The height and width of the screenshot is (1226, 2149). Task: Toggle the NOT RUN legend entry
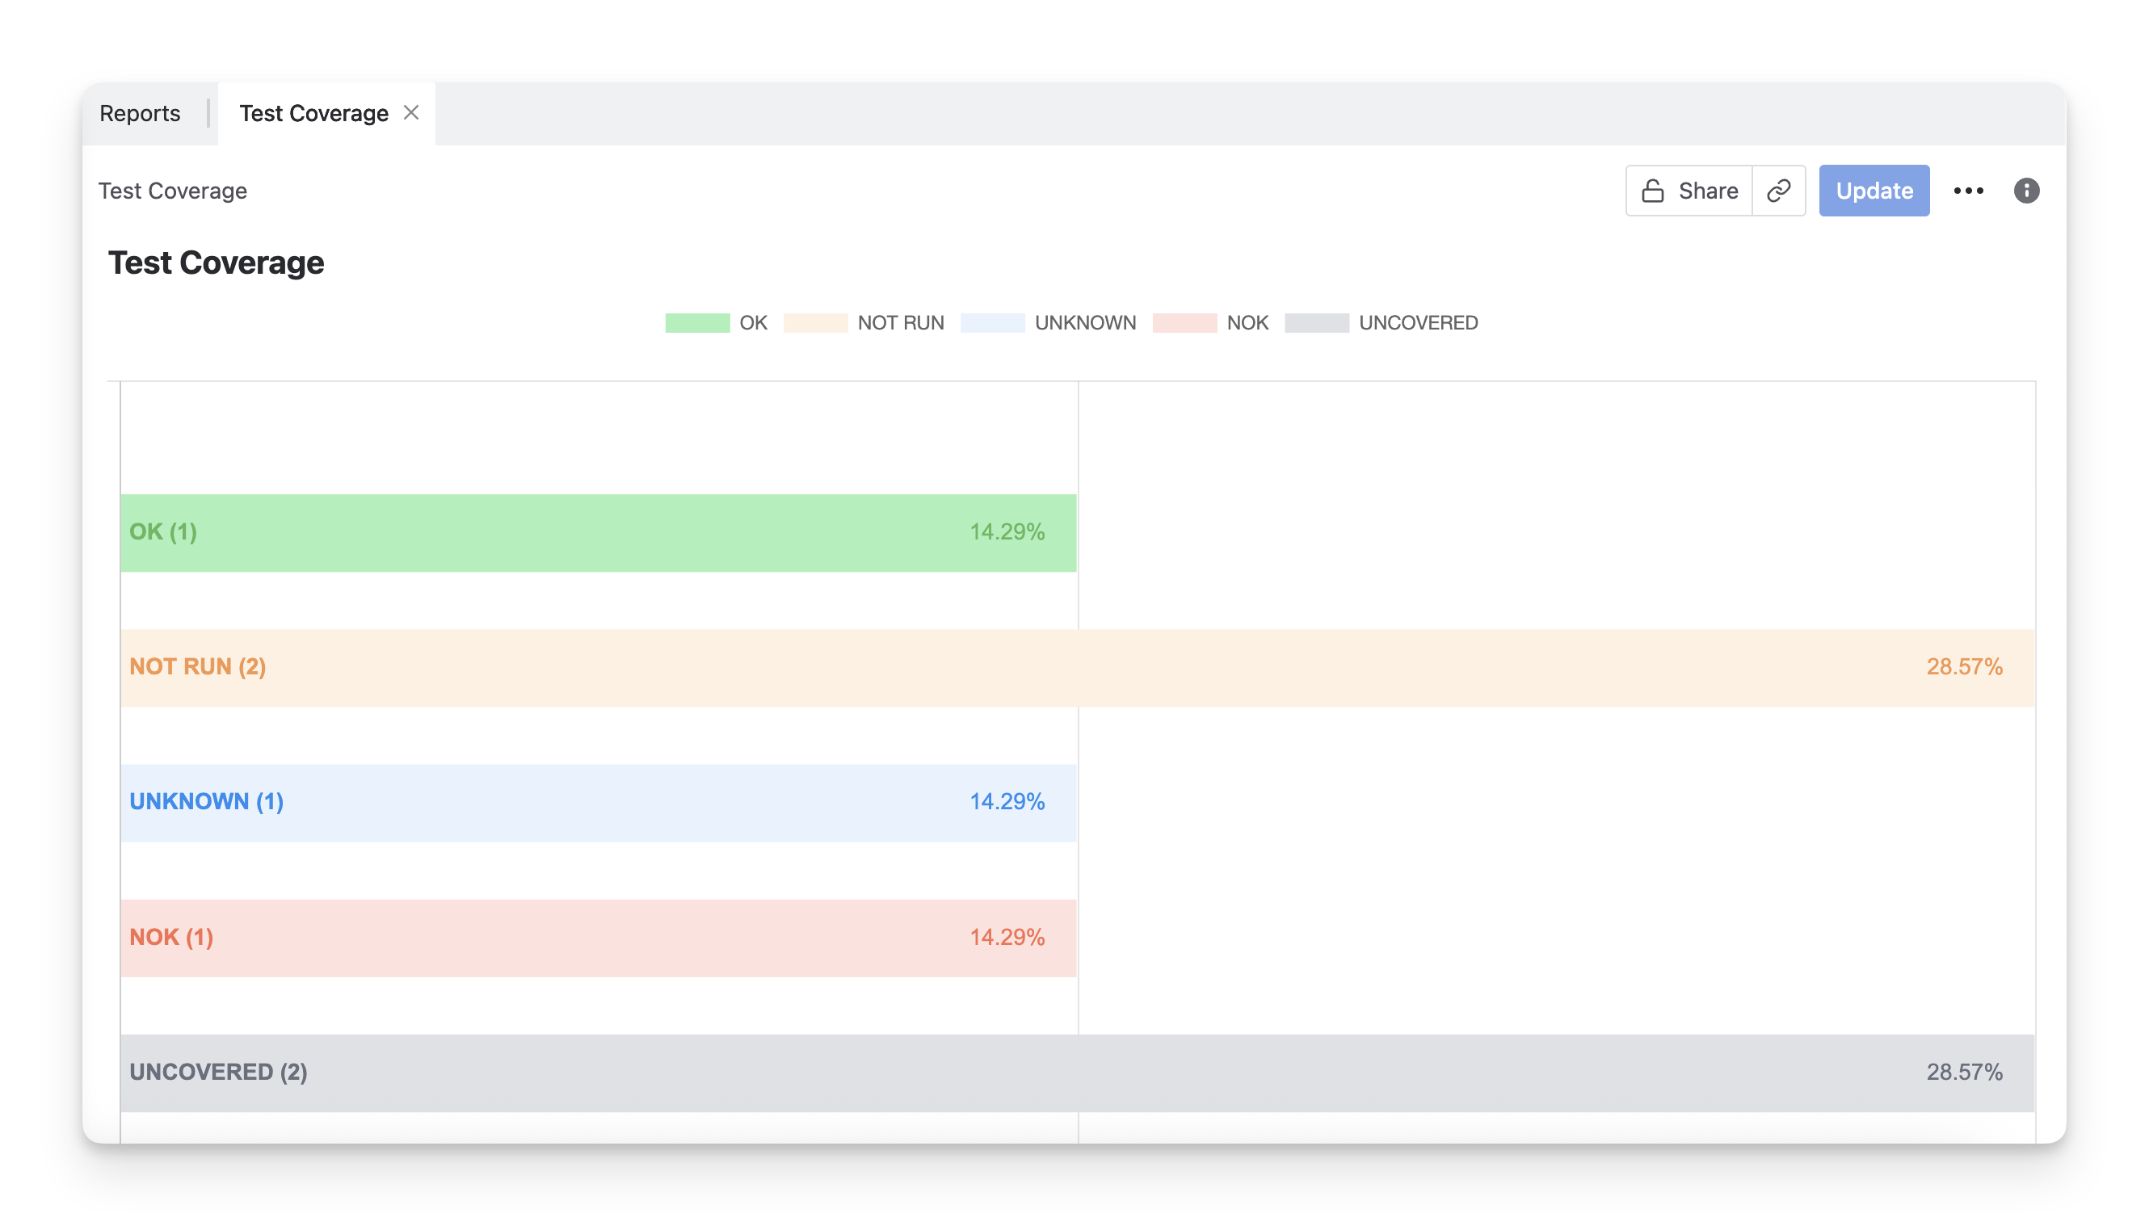864,323
